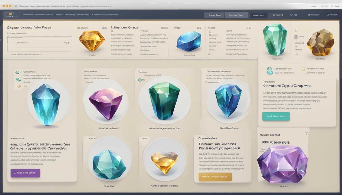Click the '3900' price title above the amethyst
Image resolution: width=342 pixels, height=195 pixels.
(x=275, y=142)
